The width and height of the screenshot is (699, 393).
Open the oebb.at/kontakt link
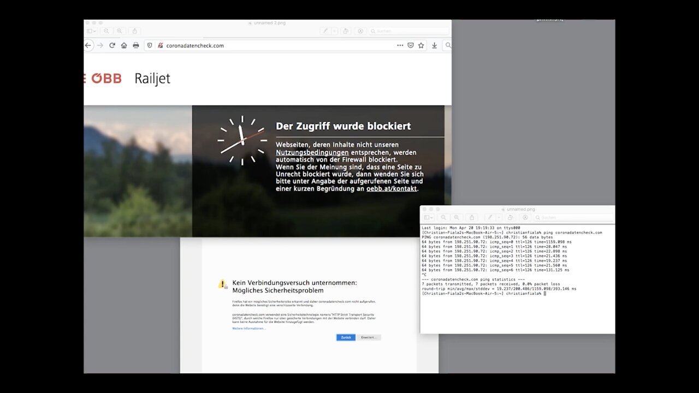(x=392, y=188)
